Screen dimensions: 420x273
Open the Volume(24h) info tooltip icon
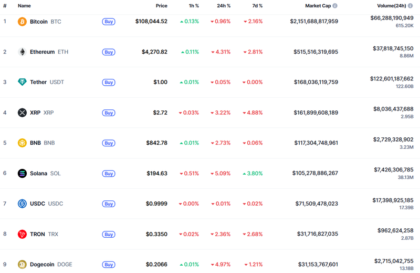point(411,6)
